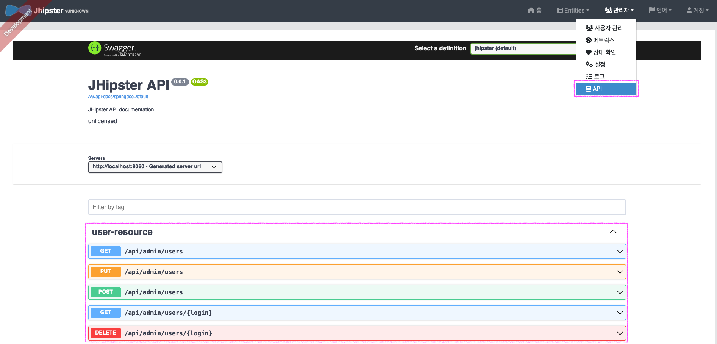Click the PUT /api/admin/users path text
This screenshot has height=344, width=717.
tap(154, 272)
